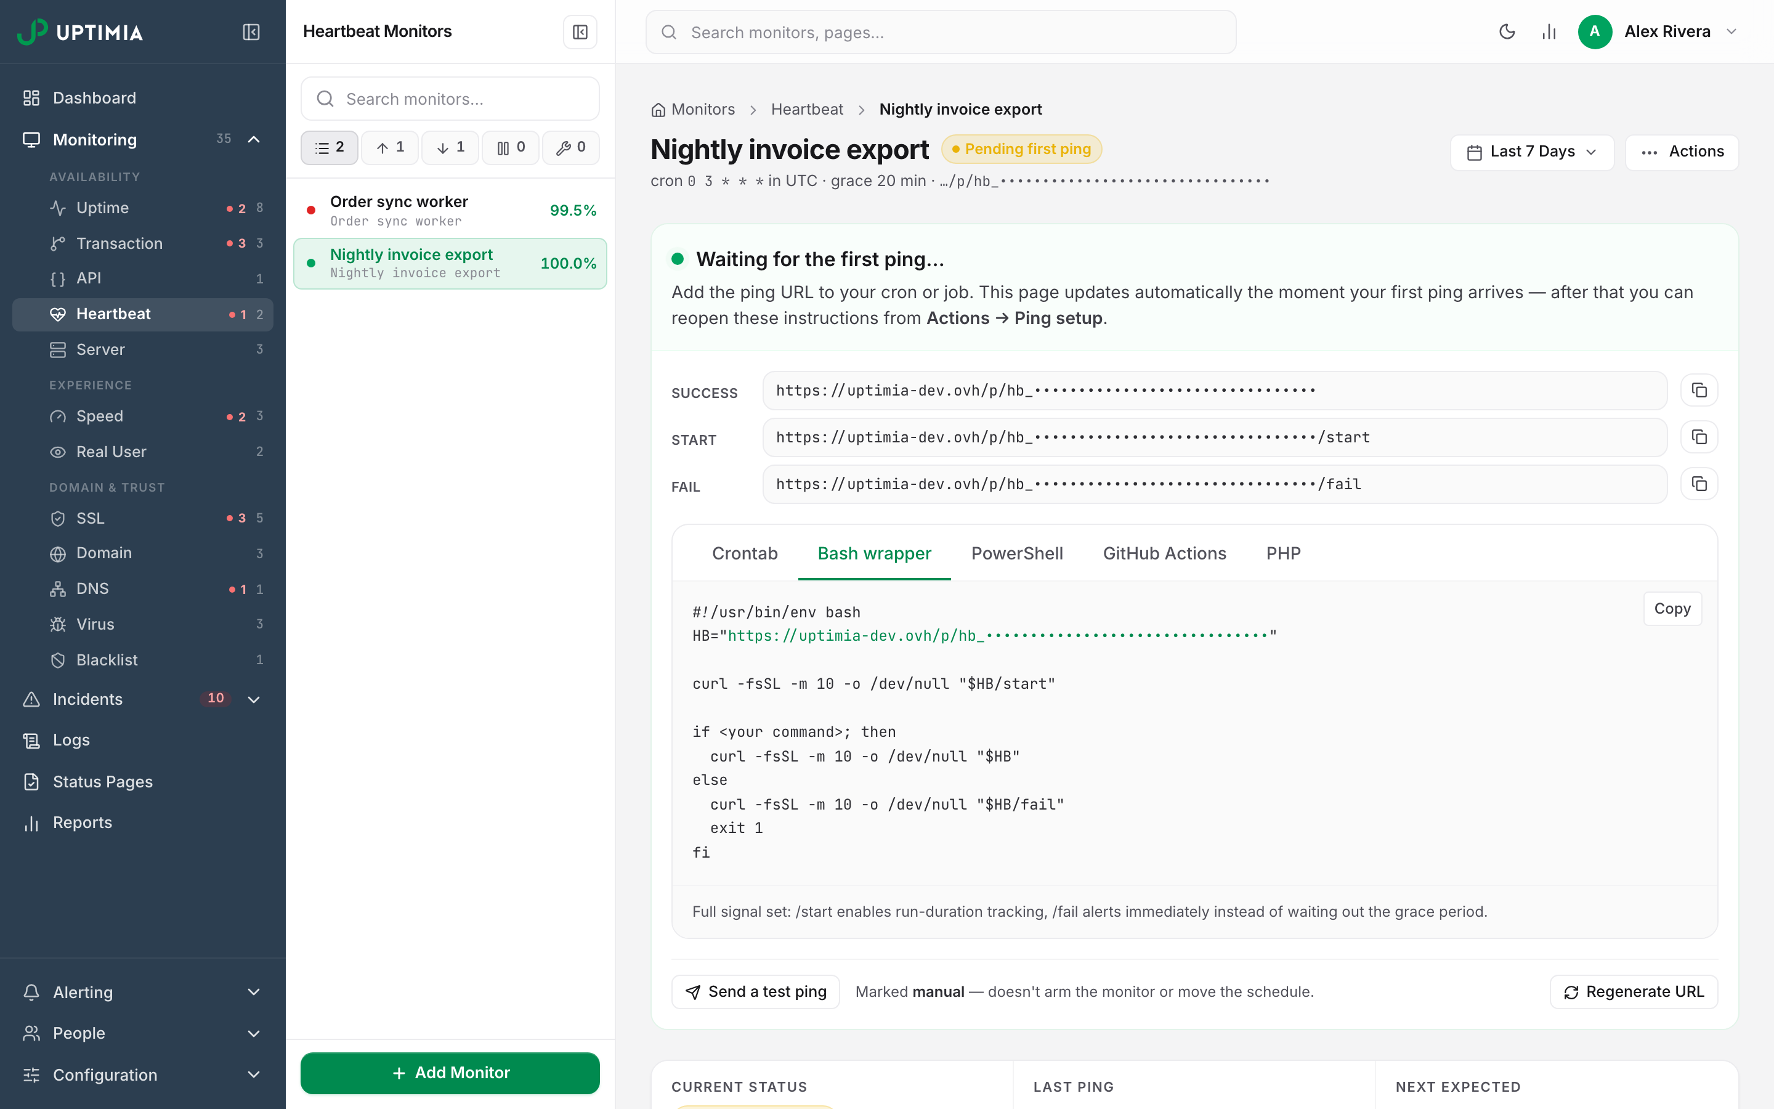The width and height of the screenshot is (1774, 1109).
Task: Open the Actions menu
Action: 1681,152
